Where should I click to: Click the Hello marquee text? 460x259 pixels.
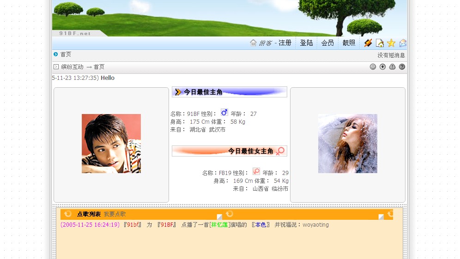coord(108,78)
